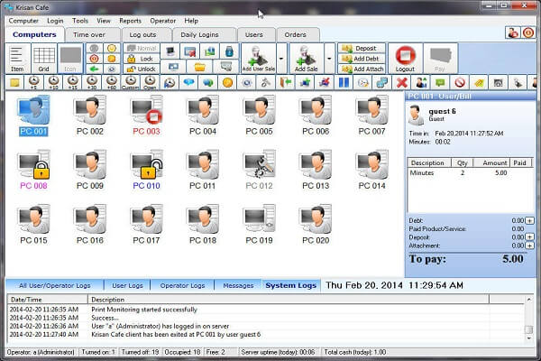Set custom time with the Custom clock icon
Viewport: 541px width, 361px height.
click(x=131, y=83)
